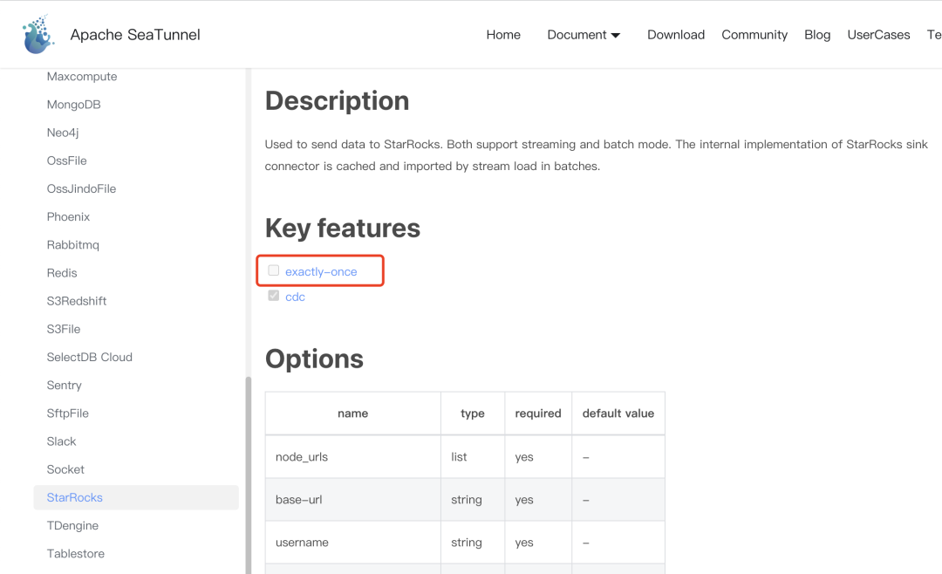Open the Phoenix connector page
This screenshot has width=942, height=574.
[x=68, y=216]
